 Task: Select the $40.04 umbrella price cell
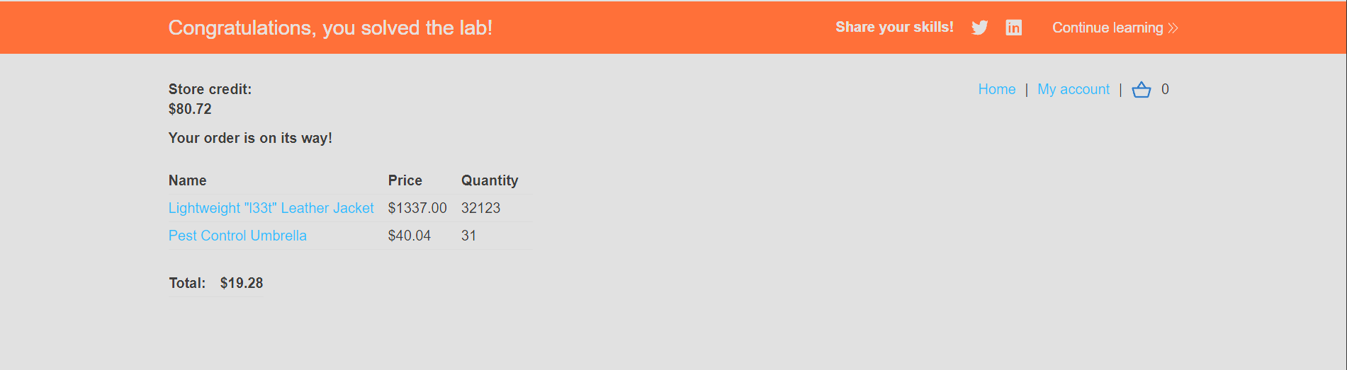pyautogui.click(x=409, y=236)
